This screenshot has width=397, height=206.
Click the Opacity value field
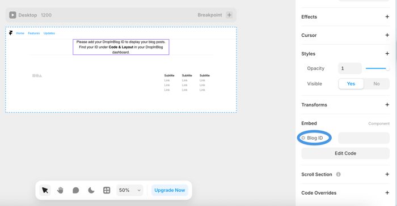[x=350, y=68]
